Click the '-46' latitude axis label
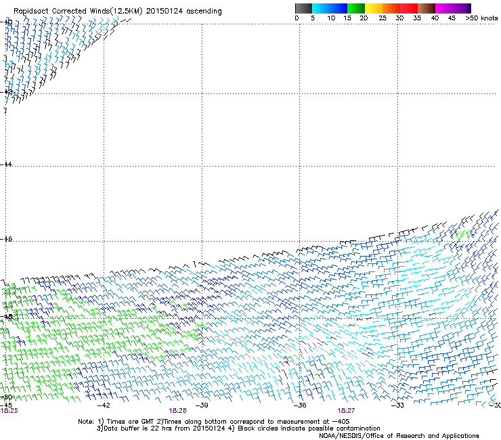 [6, 239]
